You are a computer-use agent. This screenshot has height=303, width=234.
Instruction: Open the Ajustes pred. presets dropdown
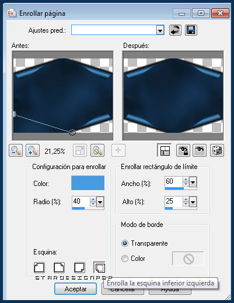pos(160,30)
